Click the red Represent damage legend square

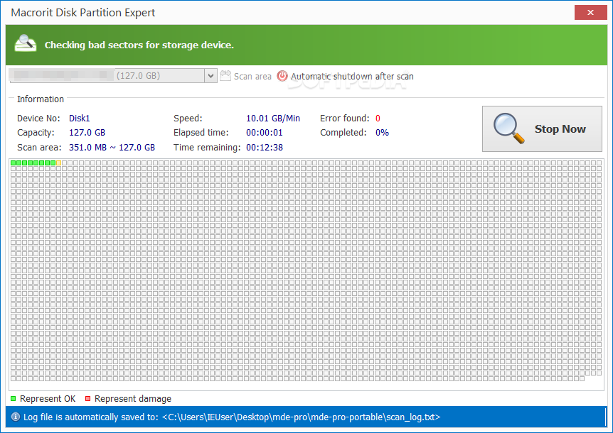[x=88, y=399]
